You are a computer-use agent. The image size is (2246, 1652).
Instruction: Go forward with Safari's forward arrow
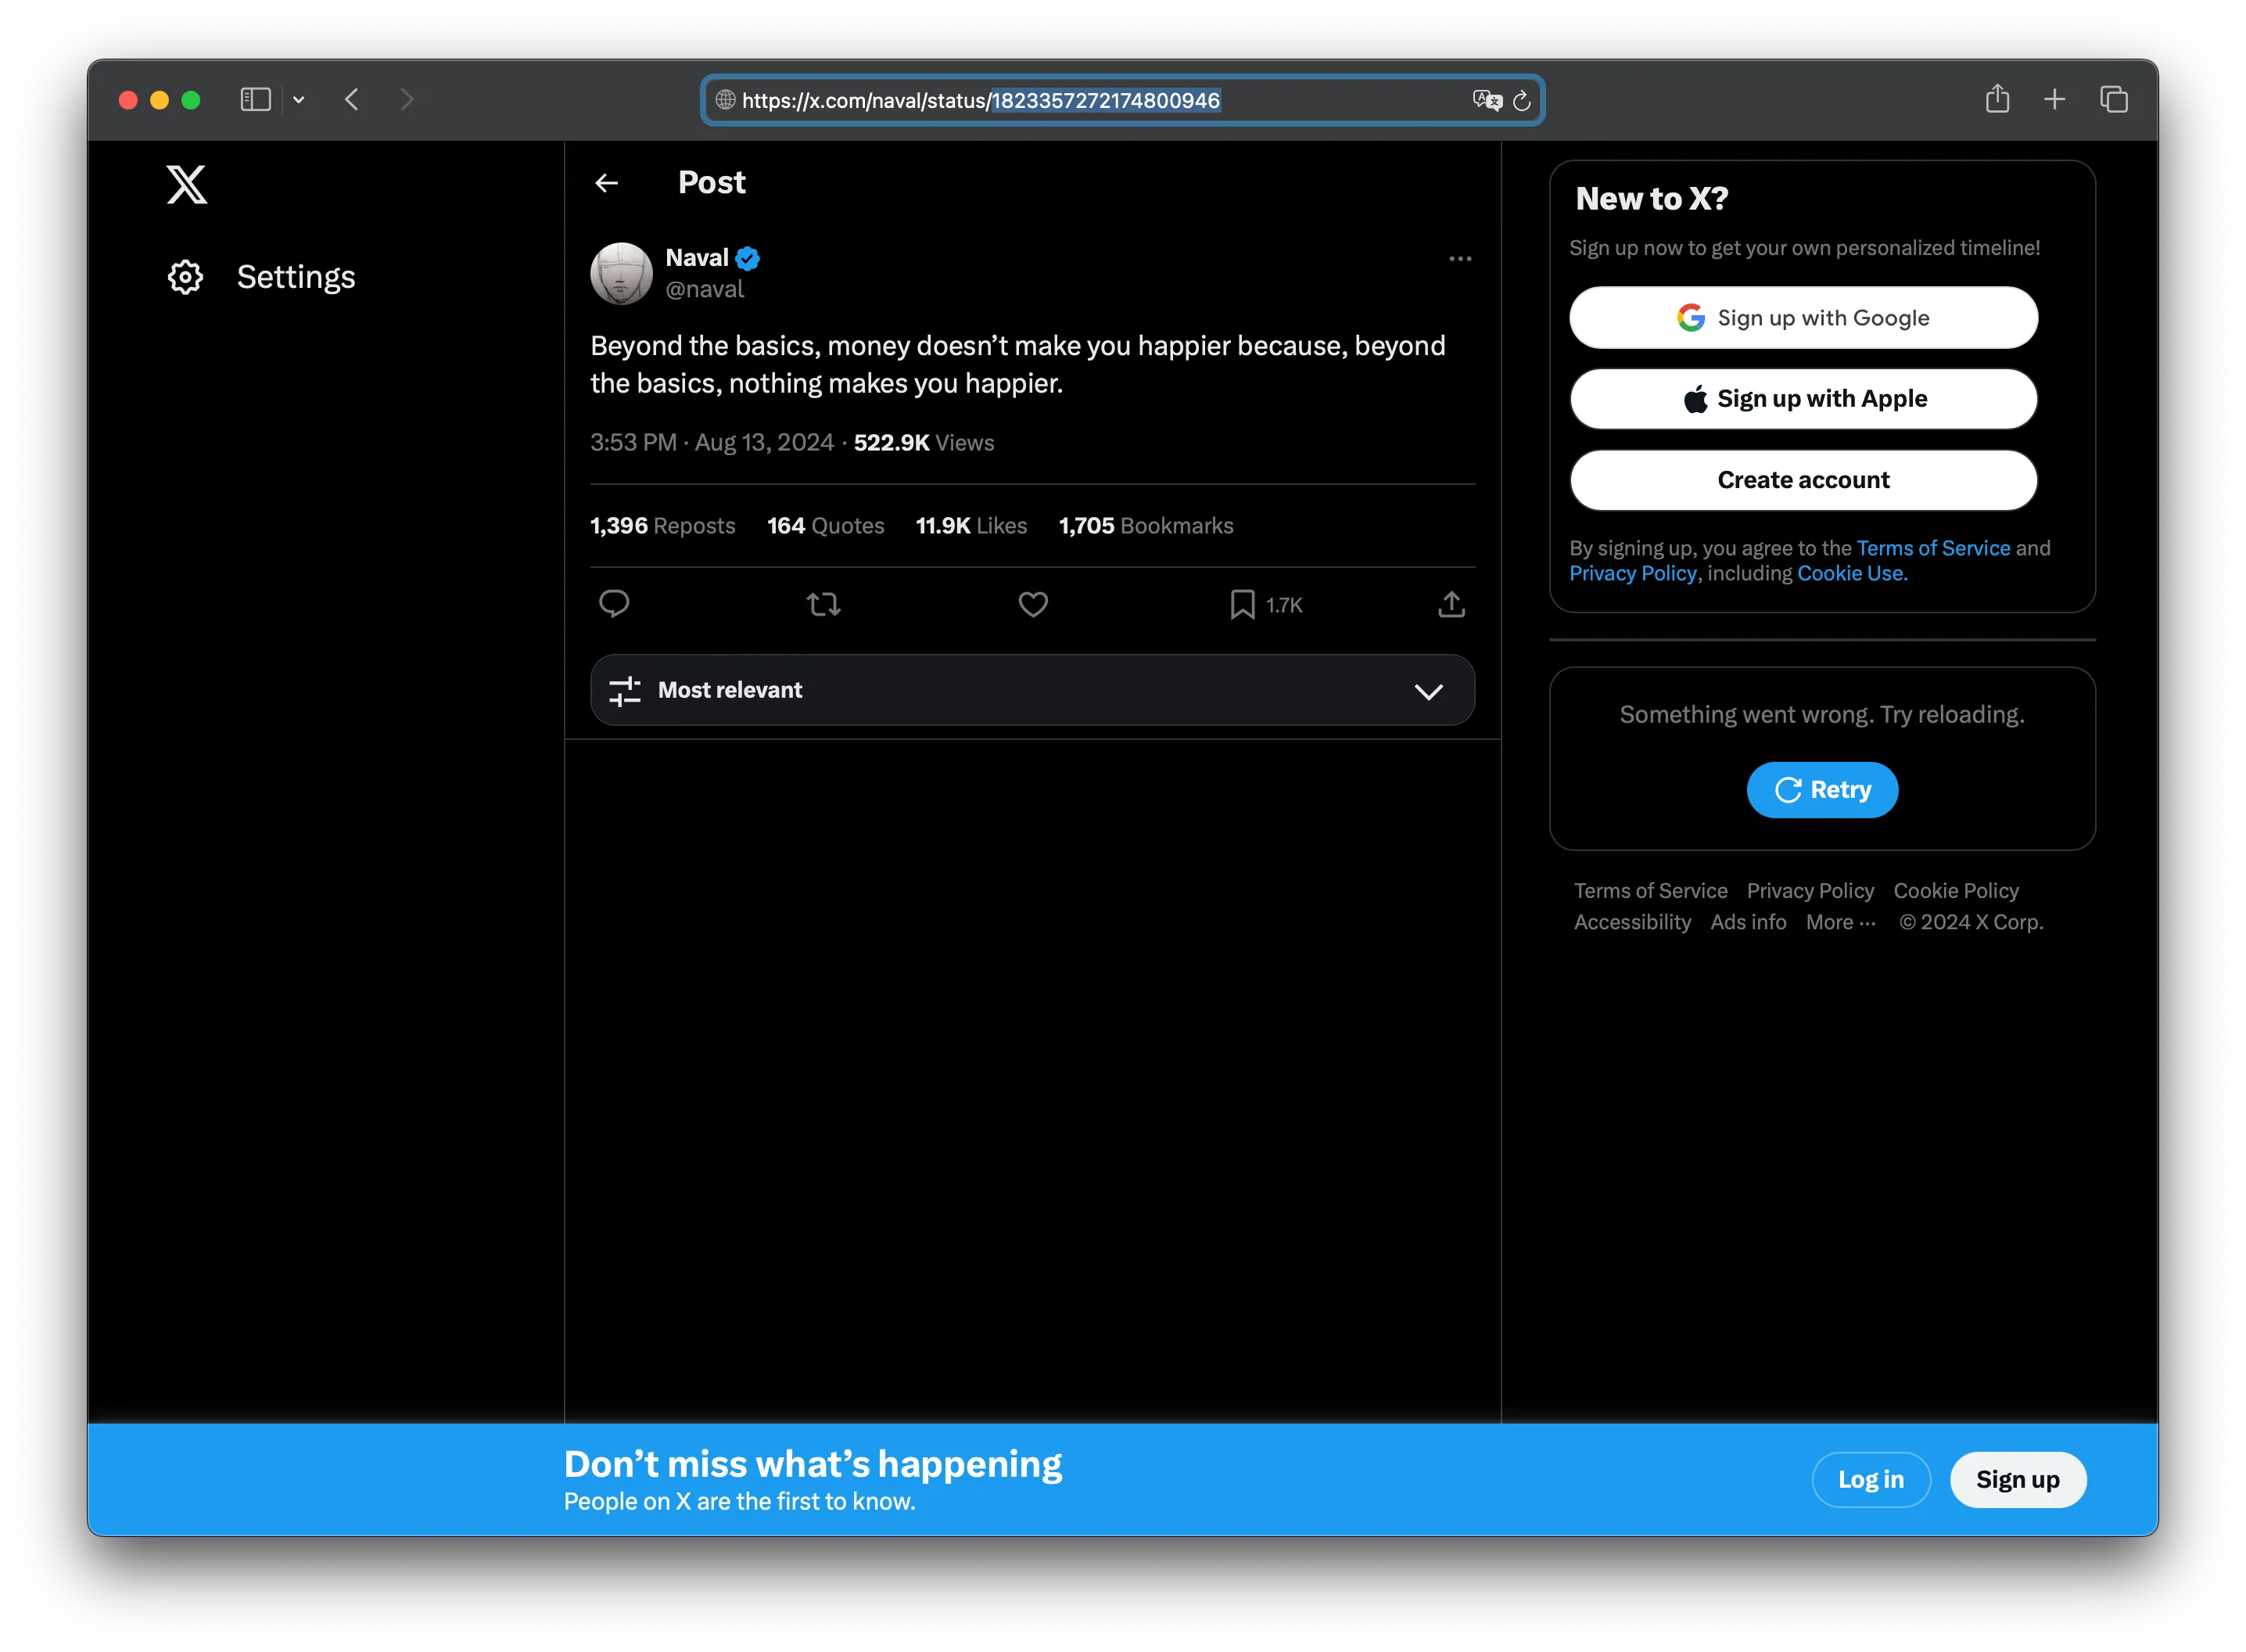(x=406, y=100)
